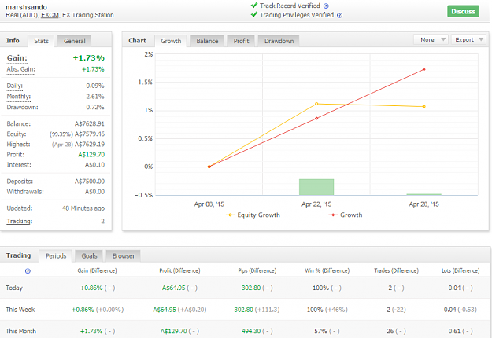Viewport: 492px width, 338px height.
Task: Select the Drawdown chart tab
Action: [x=279, y=41]
